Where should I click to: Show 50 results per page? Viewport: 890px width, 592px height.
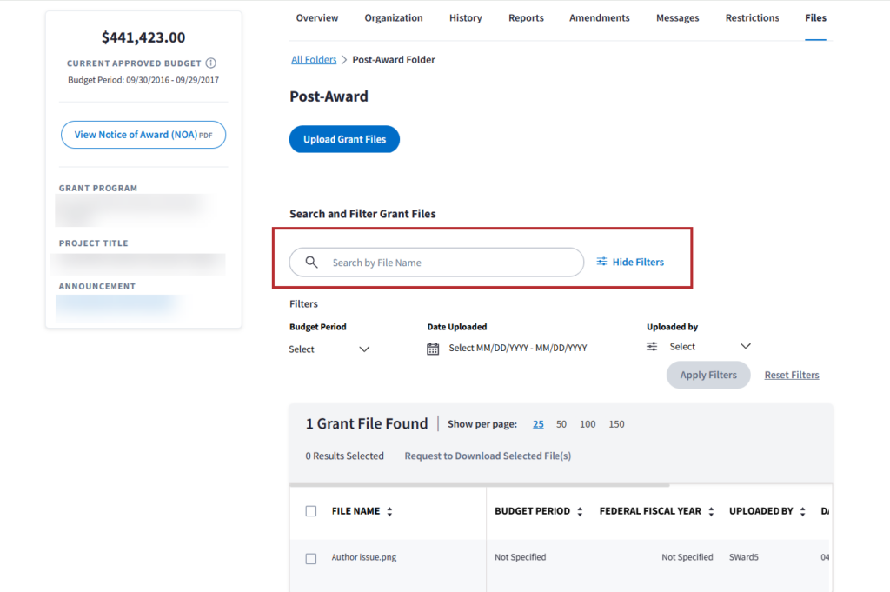(561, 424)
